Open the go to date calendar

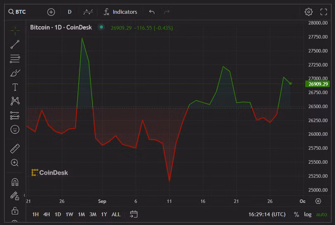tap(134, 214)
